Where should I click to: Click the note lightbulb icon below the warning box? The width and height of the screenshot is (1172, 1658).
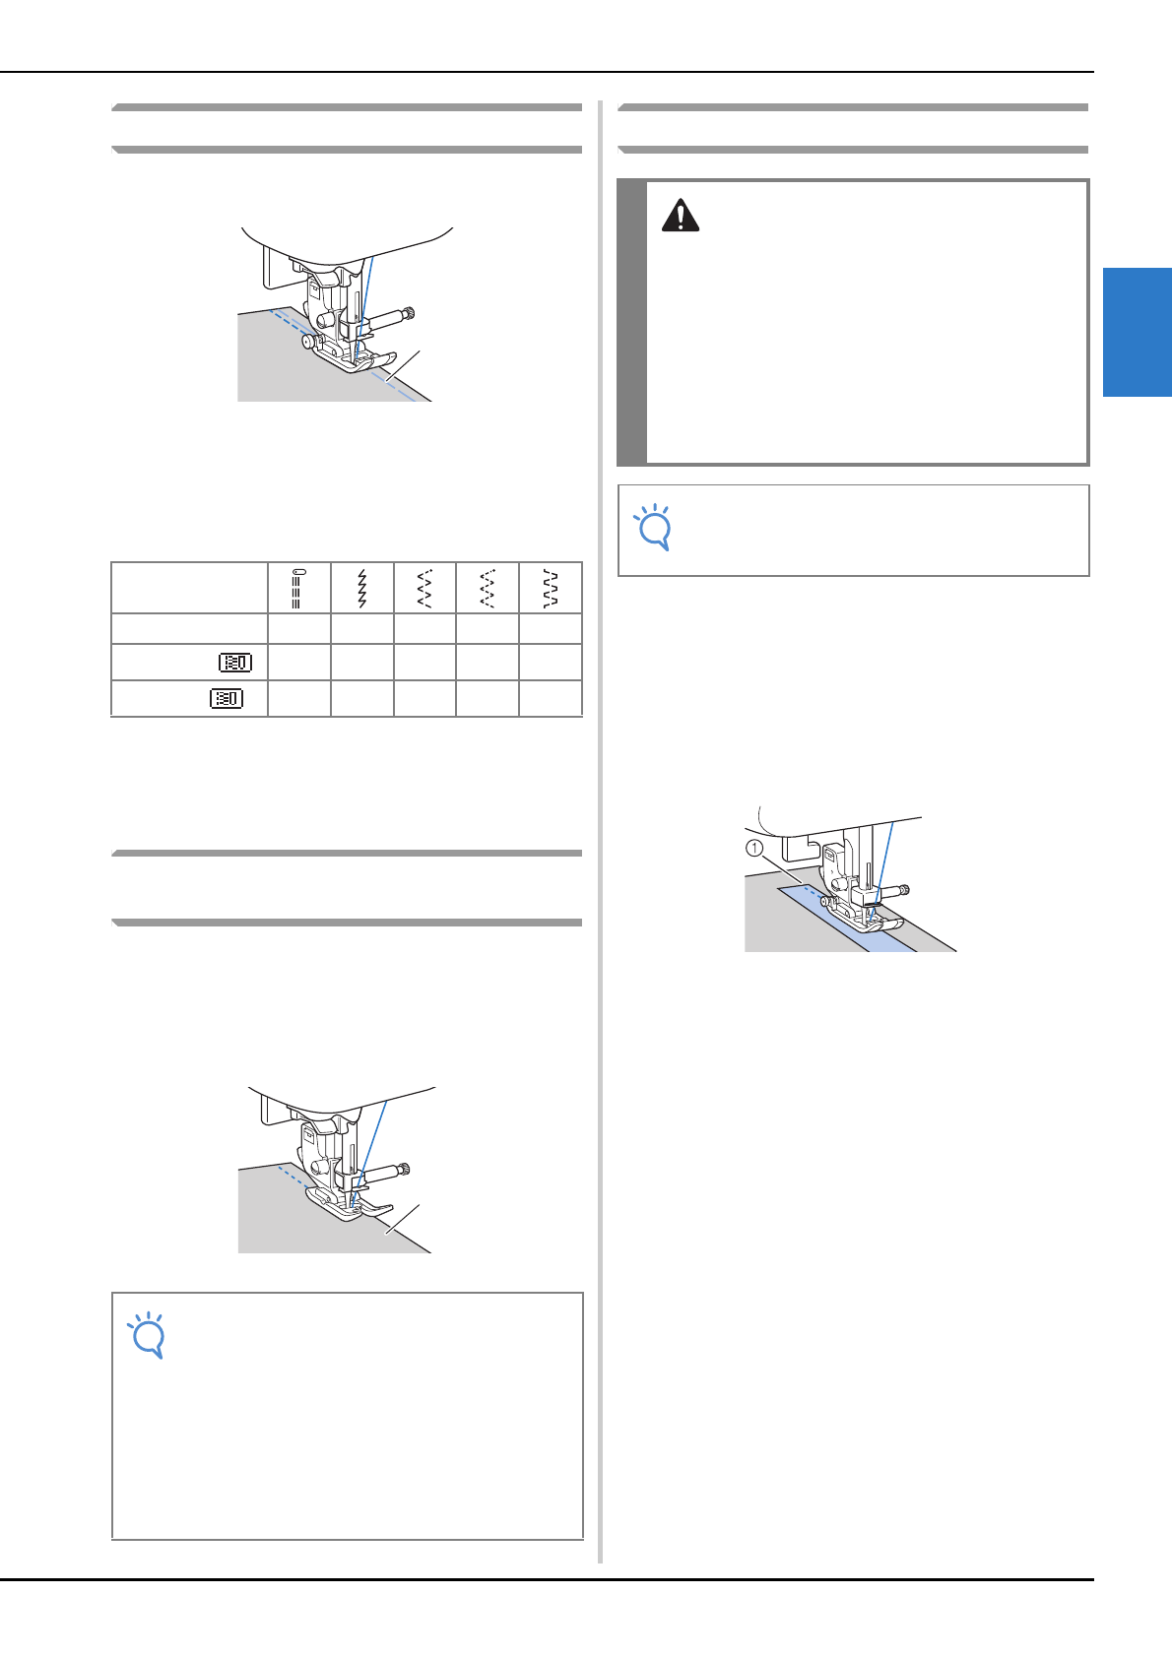click(x=653, y=527)
